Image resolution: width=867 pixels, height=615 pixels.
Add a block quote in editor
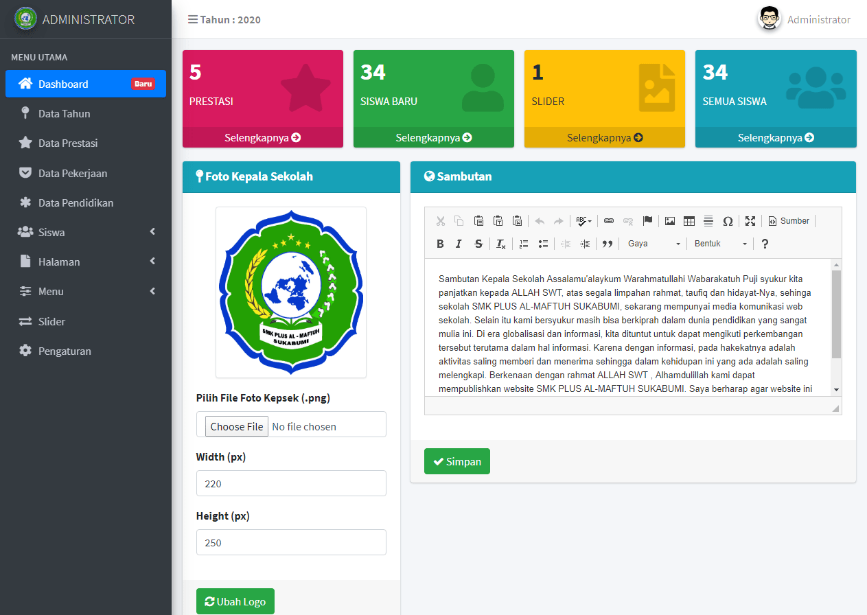(x=607, y=244)
